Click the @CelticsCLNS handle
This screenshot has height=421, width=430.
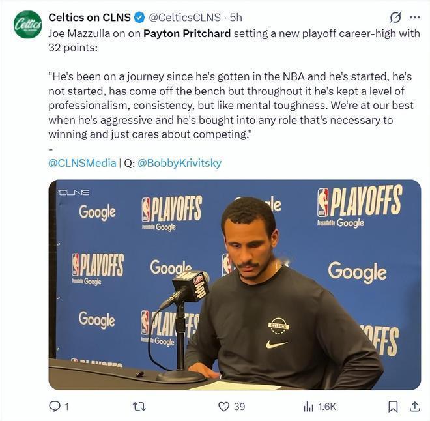pyautogui.click(x=184, y=18)
